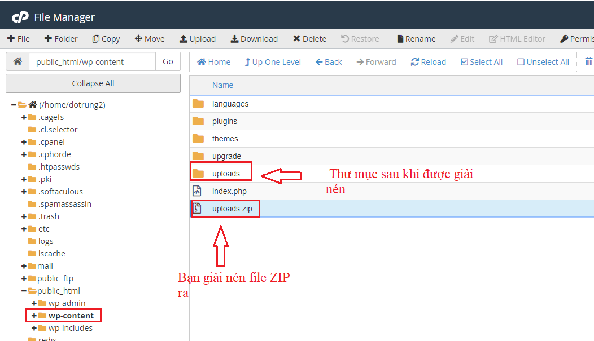
Task: Click the Move toolbar button
Action: pos(150,39)
